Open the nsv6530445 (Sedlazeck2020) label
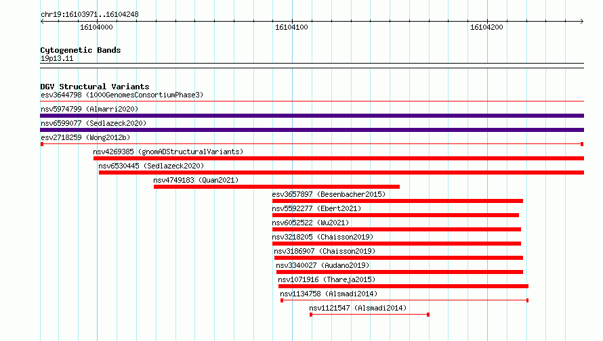603x341 pixels. pyautogui.click(x=151, y=166)
